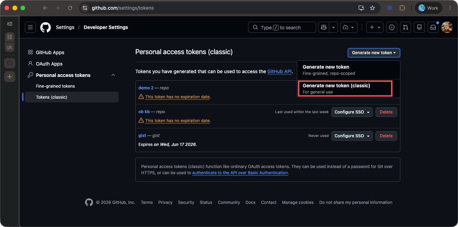Screen dimensions: 458x227
Task: Open Do not share my personal information link
Action: pos(356,203)
